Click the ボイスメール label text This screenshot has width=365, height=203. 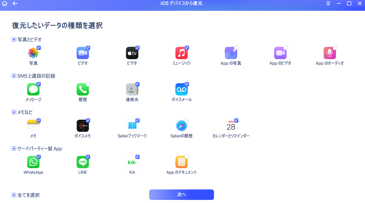point(181,99)
